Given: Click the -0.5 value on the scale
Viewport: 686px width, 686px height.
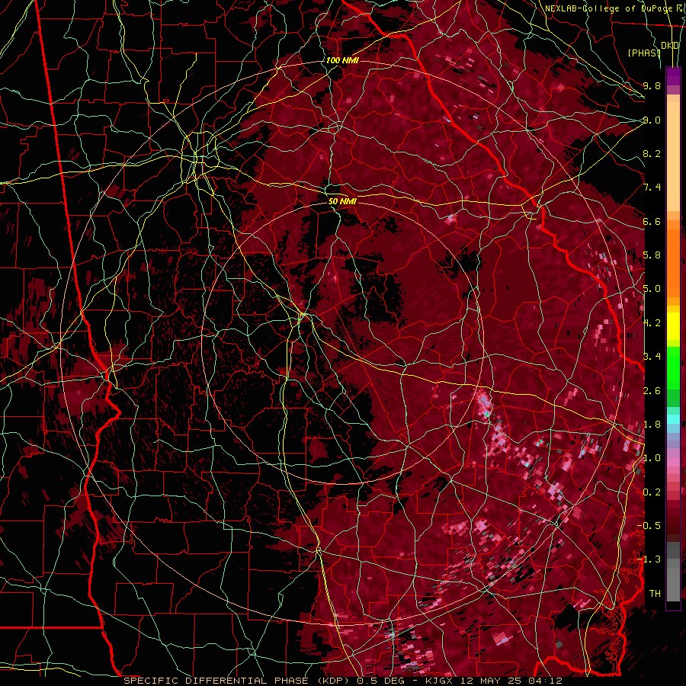Looking at the screenshot, I should click(649, 526).
